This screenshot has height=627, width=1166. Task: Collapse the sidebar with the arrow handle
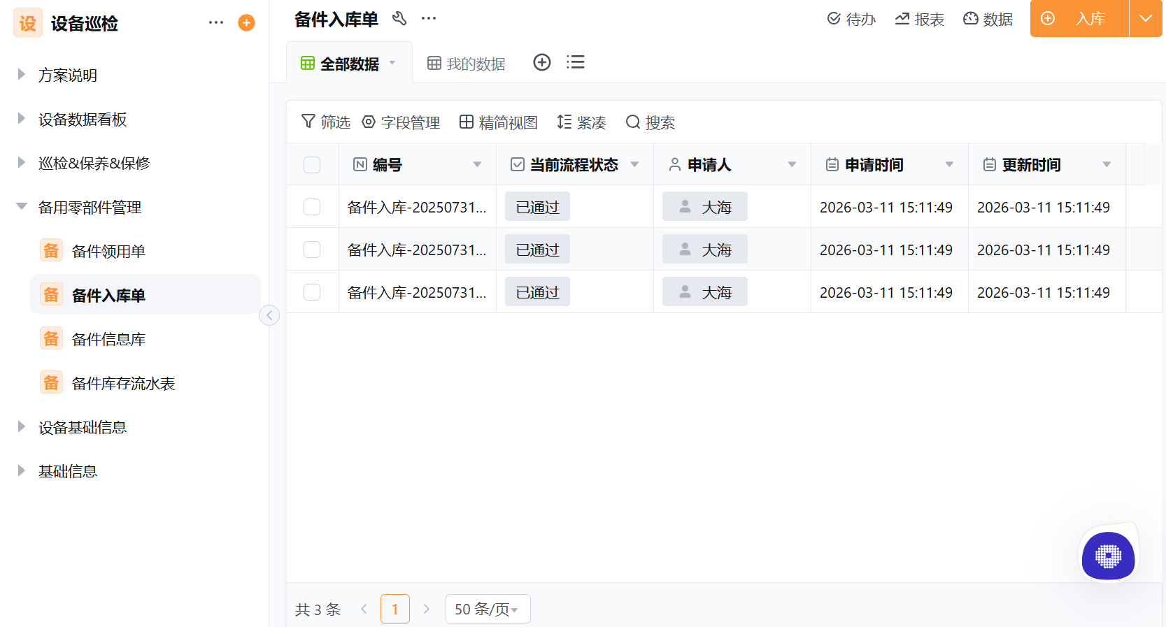click(x=269, y=315)
